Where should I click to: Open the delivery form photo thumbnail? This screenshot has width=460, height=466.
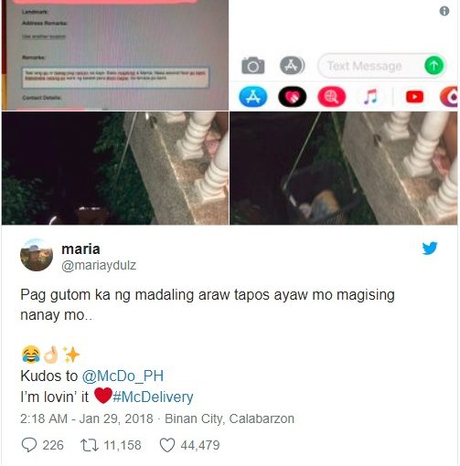click(115, 55)
